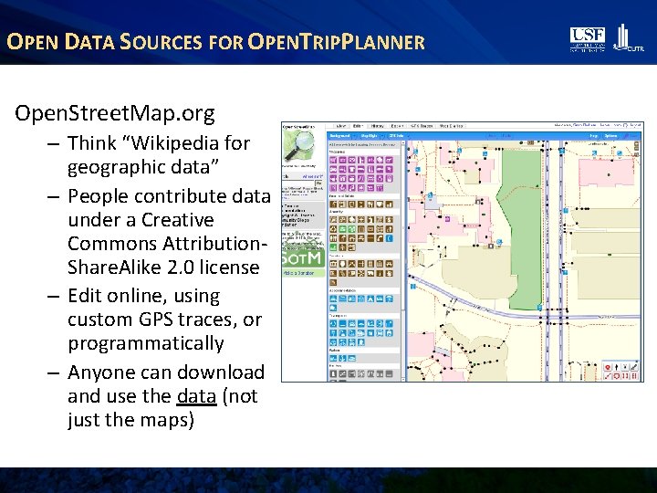Screen dimensions: 657x493
Task: Click the Make a Donation button
Action: [303, 273]
